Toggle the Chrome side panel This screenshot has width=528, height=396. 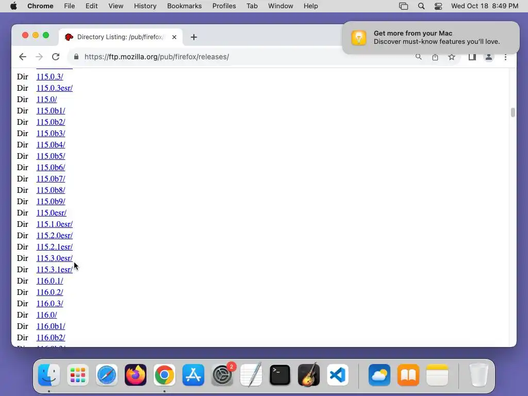[472, 57]
